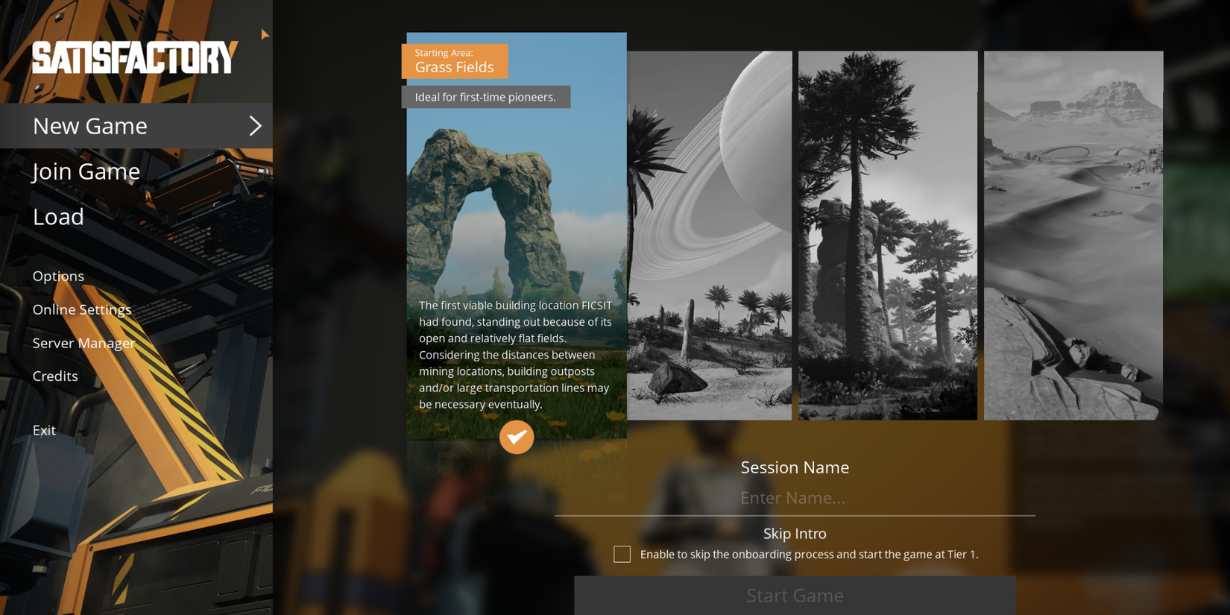The height and width of the screenshot is (615, 1230).
Task: Open the Join Game menu
Action: (x=86, y=171)
